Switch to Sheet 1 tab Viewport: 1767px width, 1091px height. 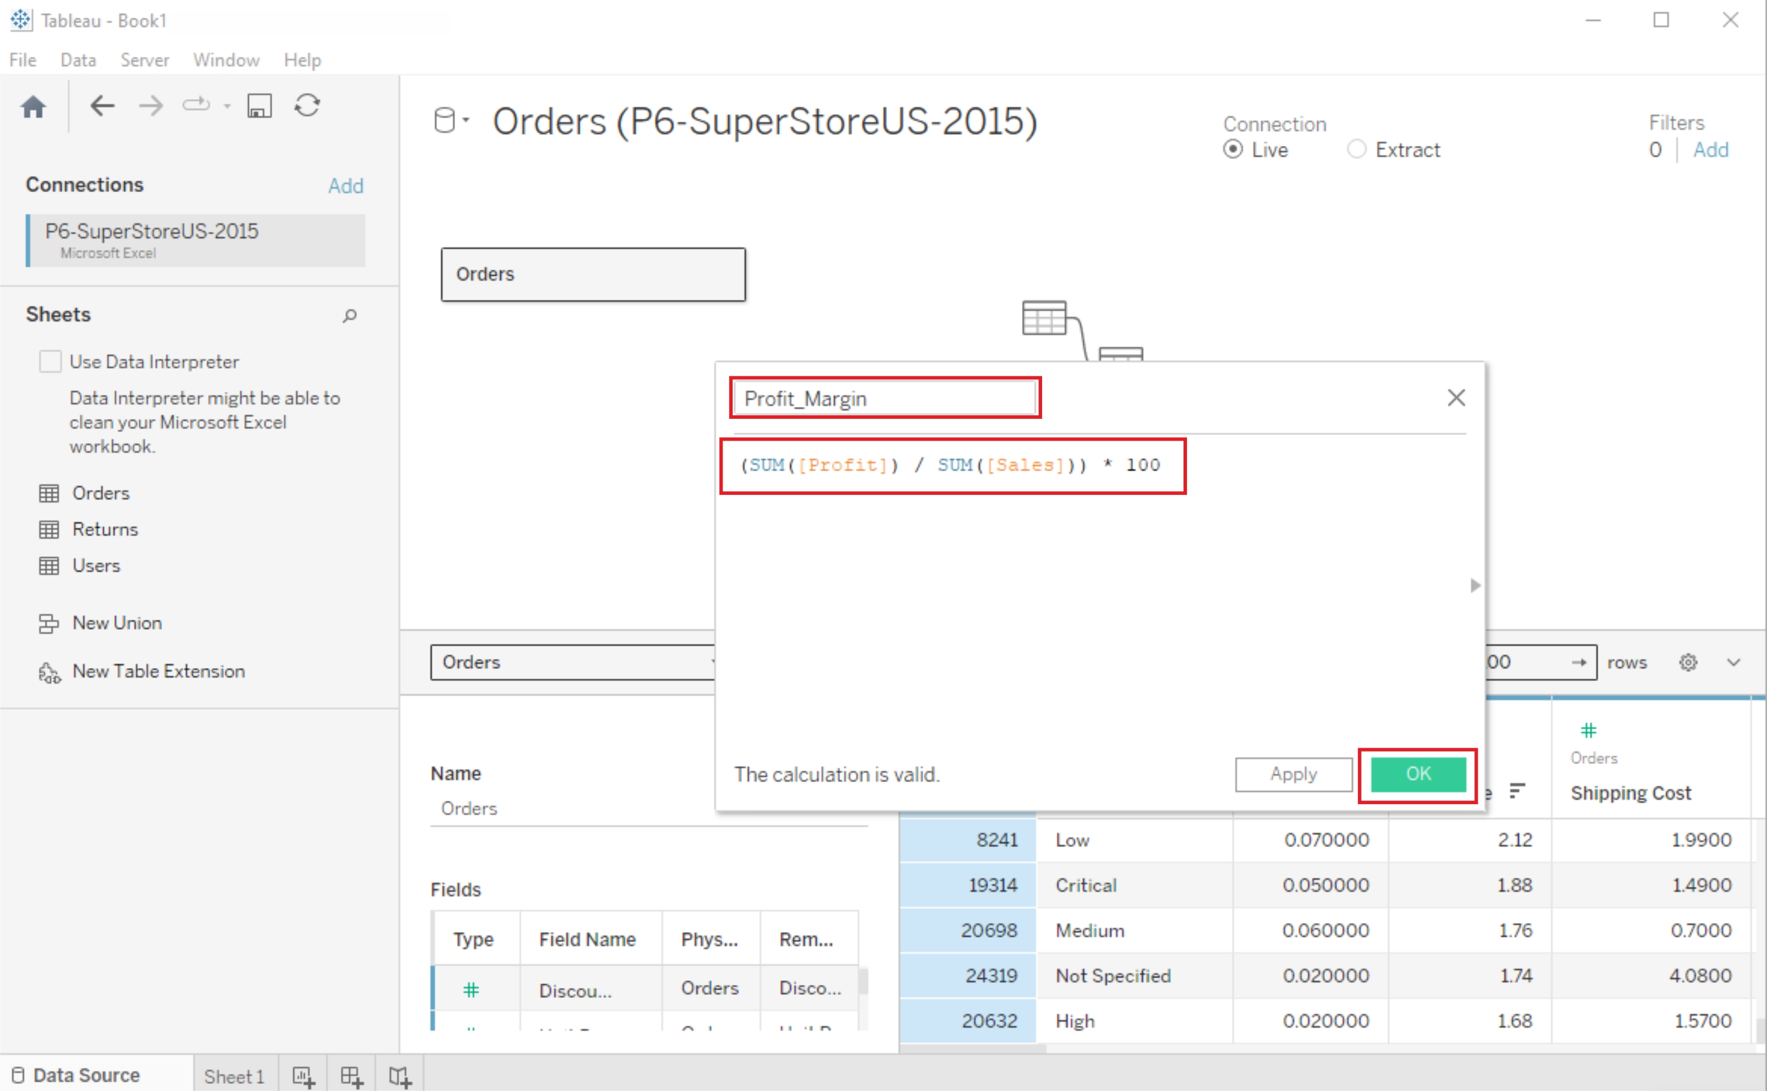[x=234, y=1077]
